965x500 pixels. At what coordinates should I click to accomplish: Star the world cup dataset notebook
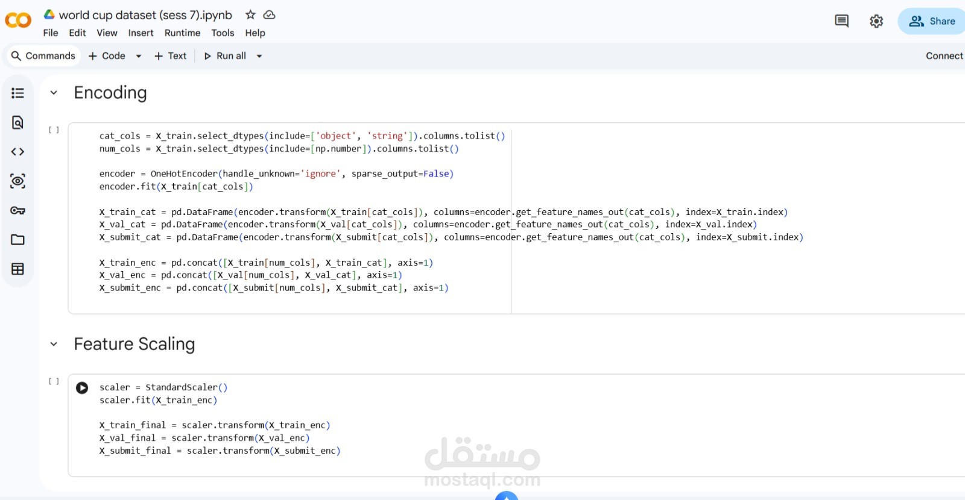point(250,14)
